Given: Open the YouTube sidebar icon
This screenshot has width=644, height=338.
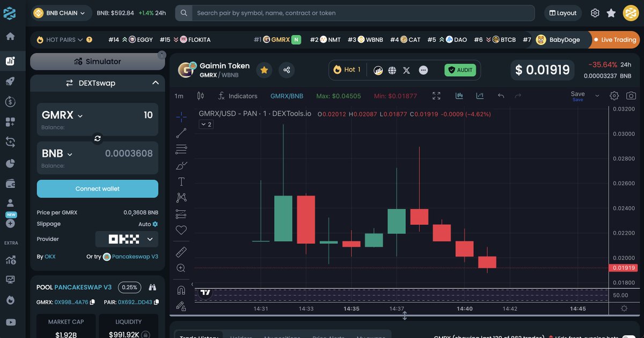Looking at the screenshot, I should [x=10, y=322].
